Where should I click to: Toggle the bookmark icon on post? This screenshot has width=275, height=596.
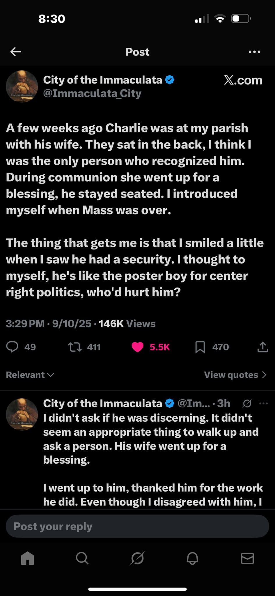[x=200, y=347]
